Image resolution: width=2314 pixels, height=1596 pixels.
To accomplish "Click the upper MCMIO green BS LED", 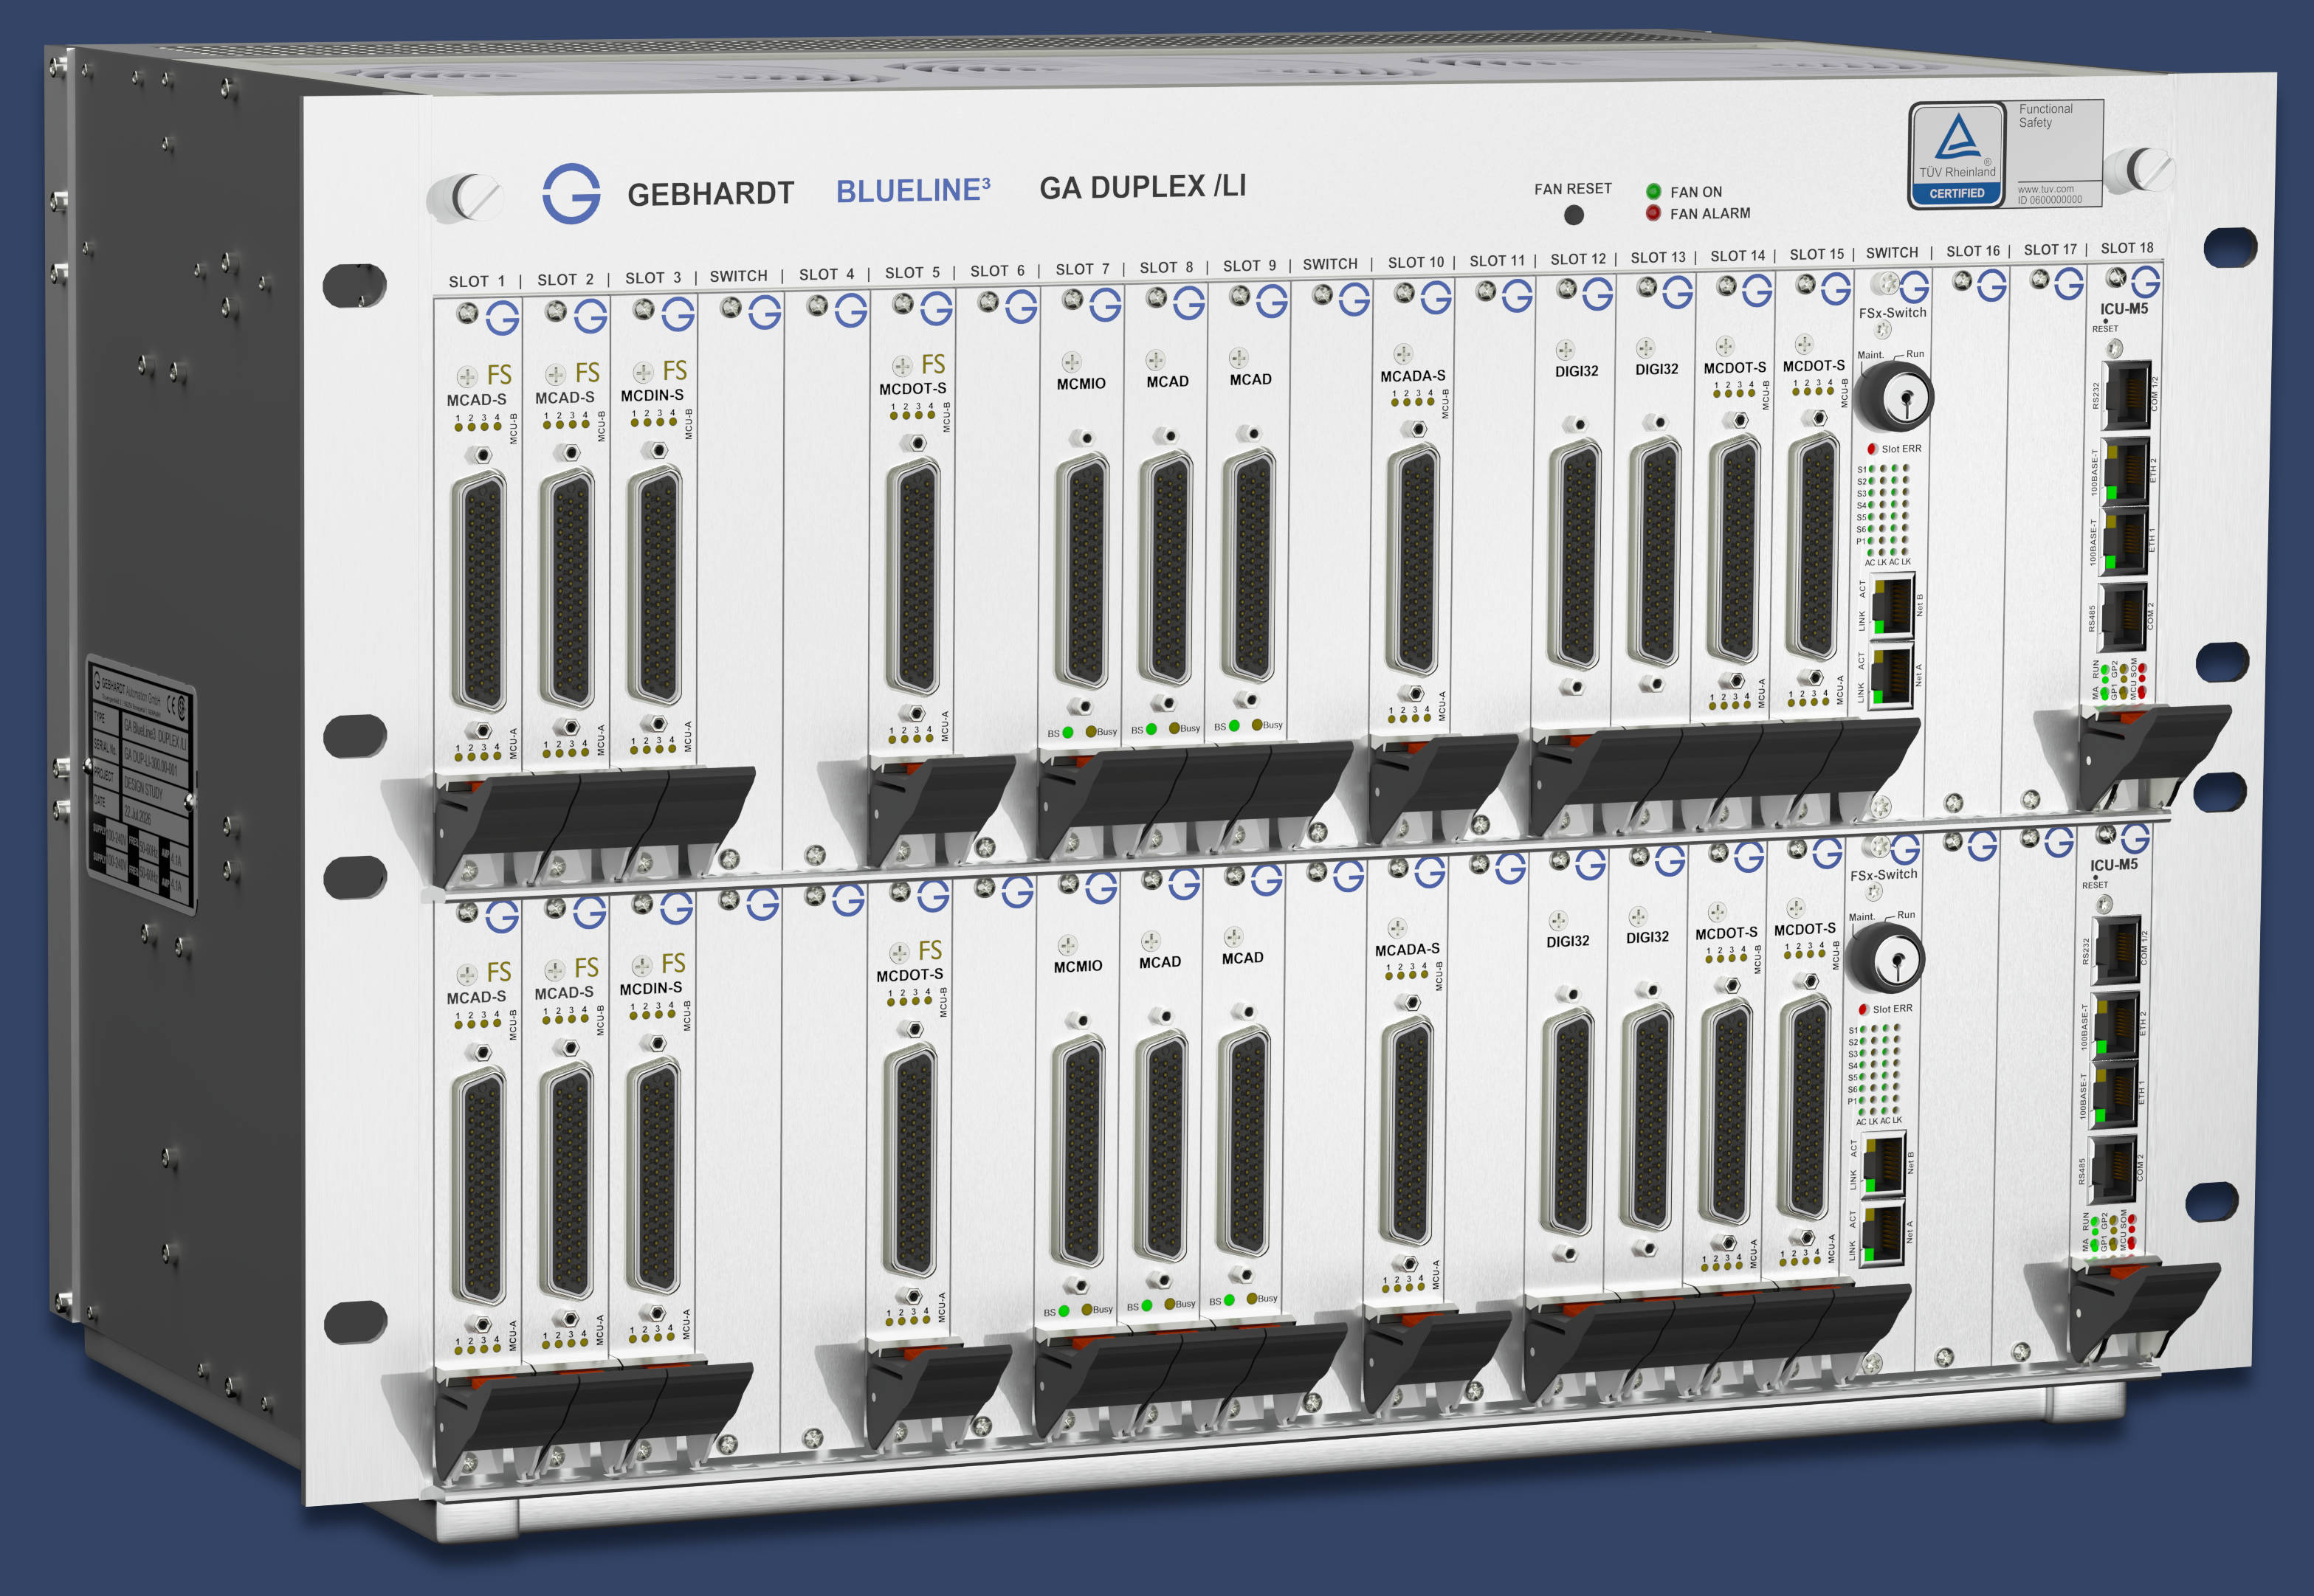I will tap(1067, 733).
